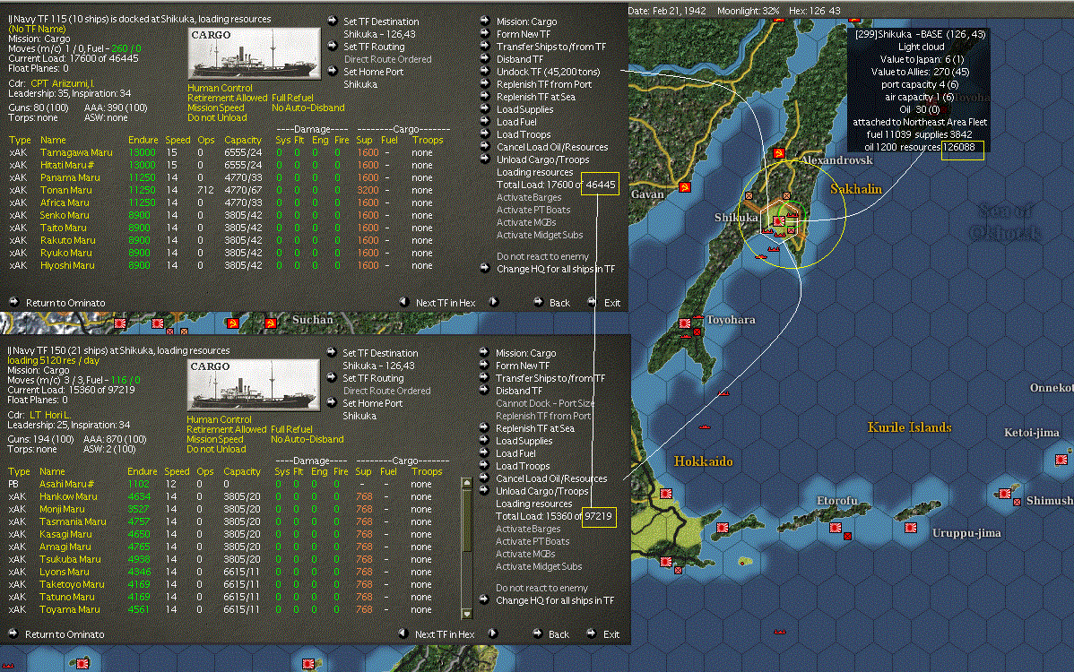Click arrow icon beside Set Home Port in TF 115 panel
1074x672 pixels.
click(x=333, y=71)
